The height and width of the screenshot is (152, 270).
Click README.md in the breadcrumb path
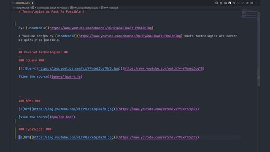click(22, 8)
